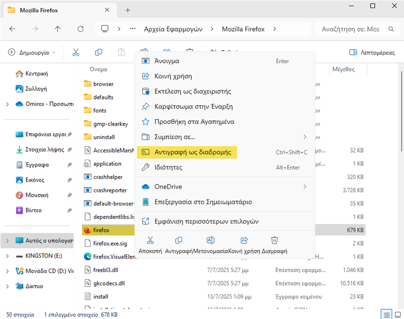
Task: Choose Αντιγραφή ως διαδρομής
Action: [225, 152]
